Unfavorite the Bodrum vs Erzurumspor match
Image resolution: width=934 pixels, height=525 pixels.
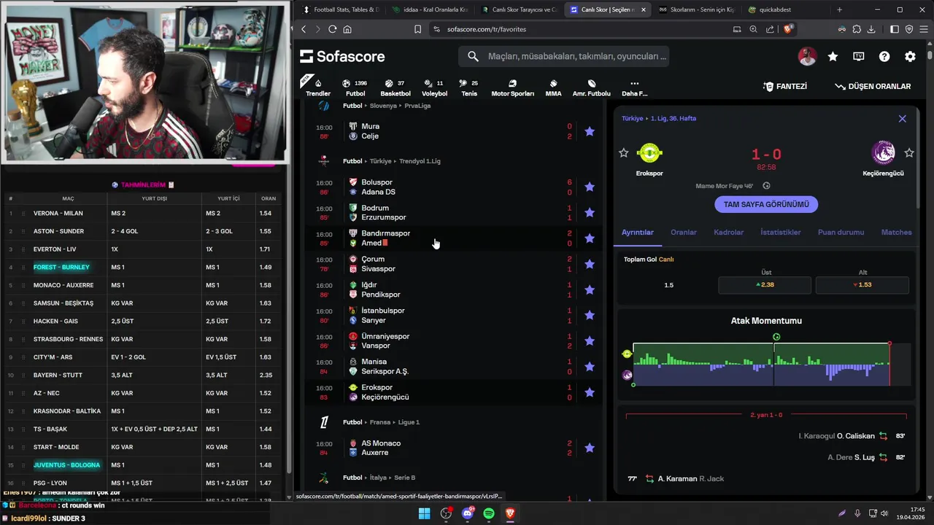tap(590, 212)
